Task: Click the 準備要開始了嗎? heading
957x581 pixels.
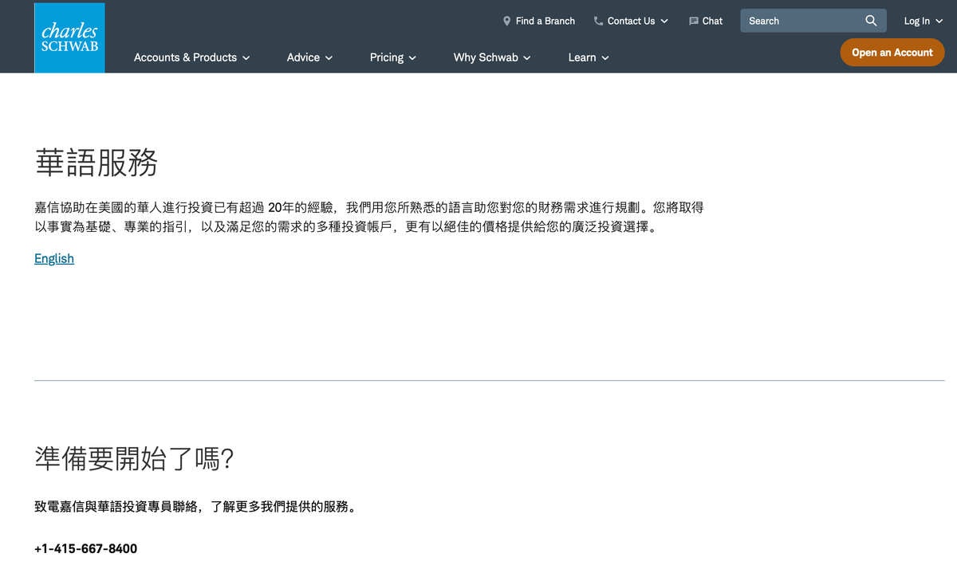Action: point(135,458)
